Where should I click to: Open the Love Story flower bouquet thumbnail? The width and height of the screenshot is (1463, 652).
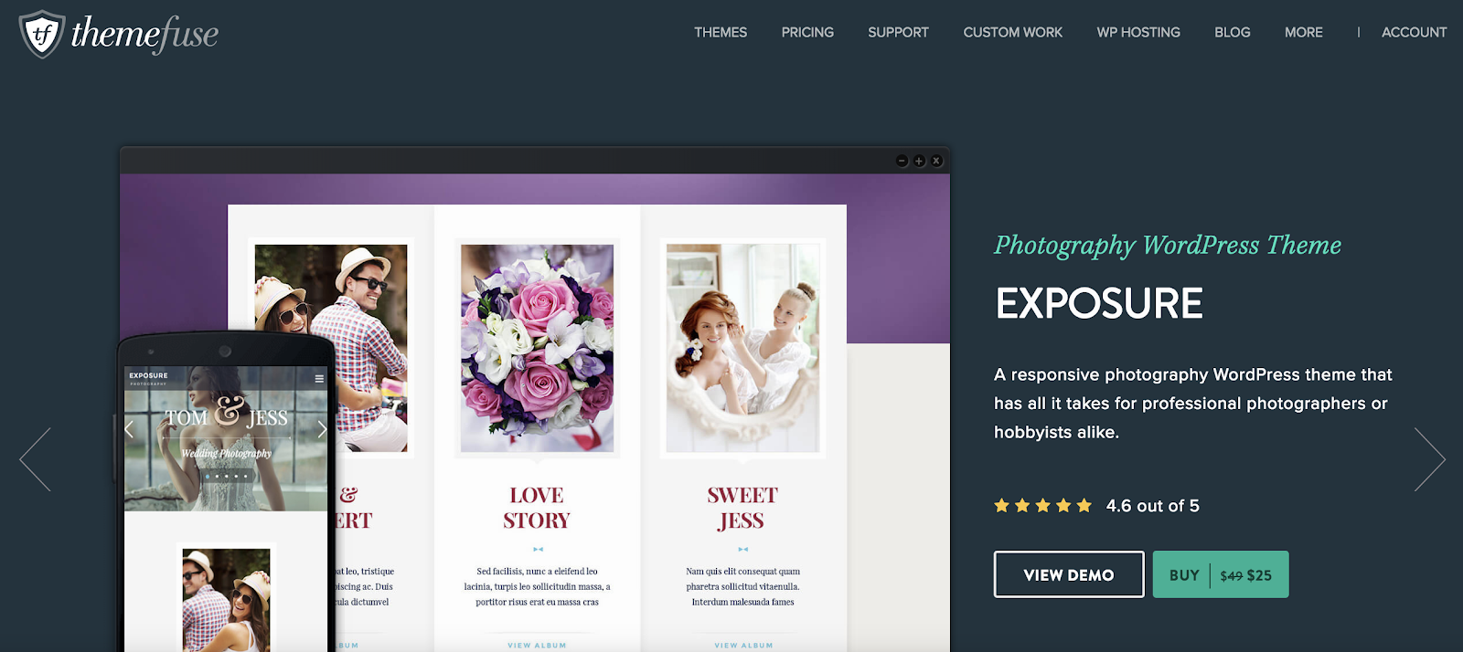[x=537, y=348]
